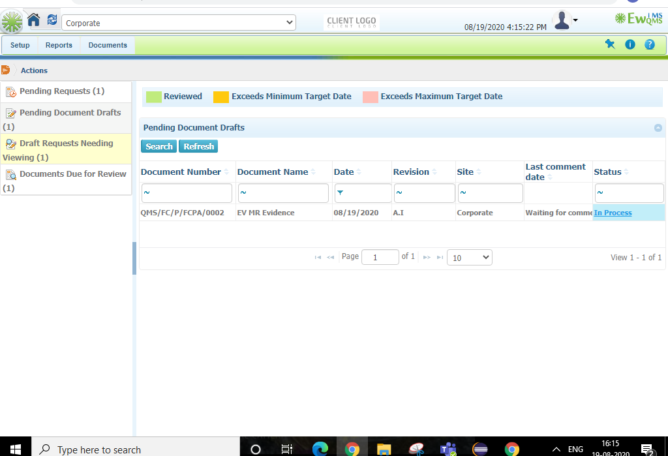Click the pink Exceeds Maximum Target Date swatch
Image resolution: width=668 pixels, height=456 pixels.
371,97
